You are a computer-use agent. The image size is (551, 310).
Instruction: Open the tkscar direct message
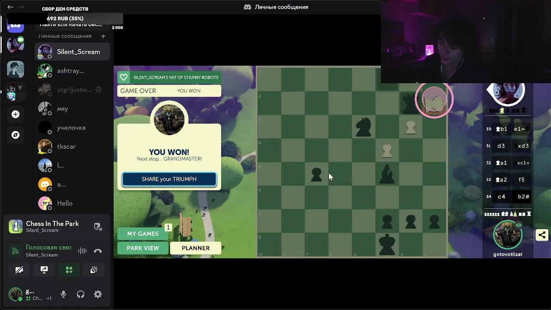72,146
